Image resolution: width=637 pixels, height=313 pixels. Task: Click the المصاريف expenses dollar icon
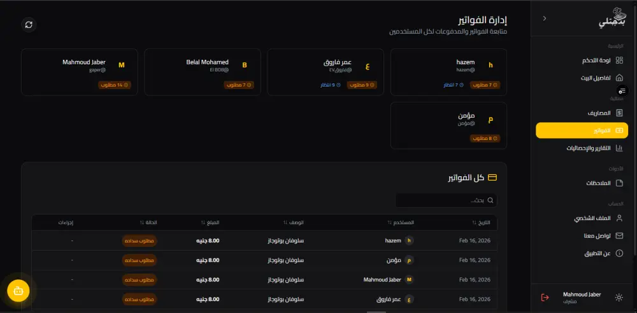619,113
